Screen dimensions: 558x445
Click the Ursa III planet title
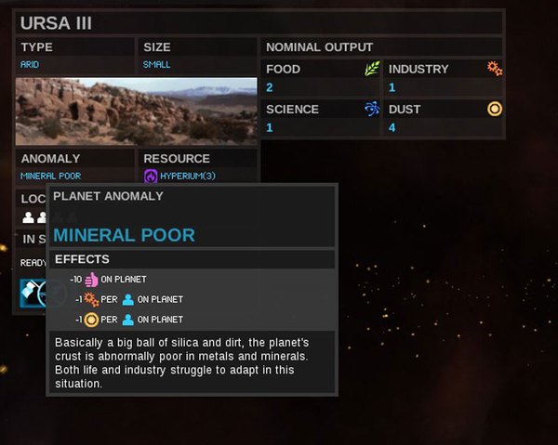point(58,22)
